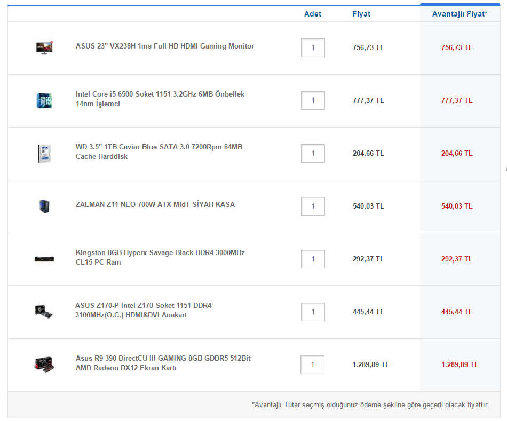507x421 pixels.
Task: Open the Kingston 8GB Hyperx Savage Ram link
Action: [x=160, y=257]
